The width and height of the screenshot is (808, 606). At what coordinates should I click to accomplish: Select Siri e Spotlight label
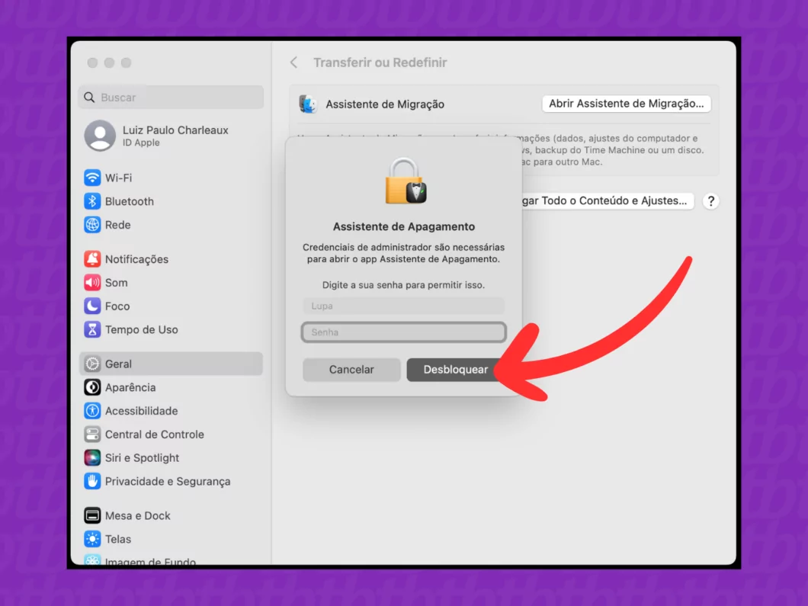click(142, 458)
